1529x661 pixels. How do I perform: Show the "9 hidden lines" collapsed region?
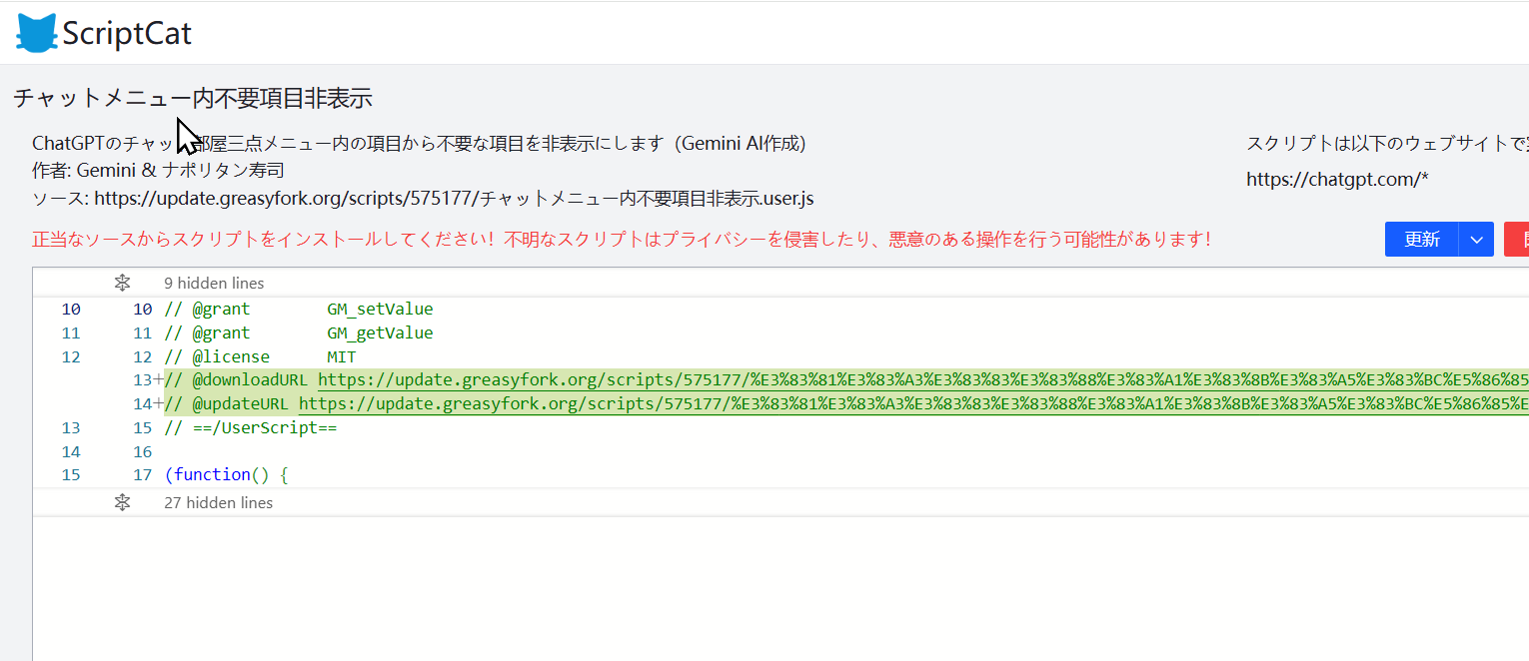(x=214, y=283)
